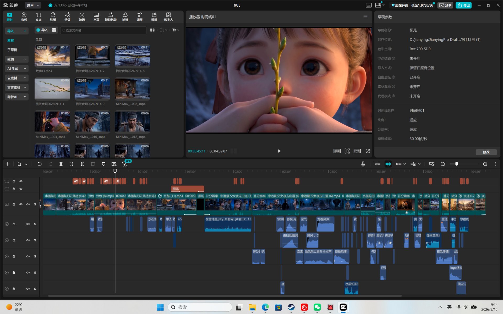Screen dimensions: 503x314
Task: Open the 模板 templates panel
Action: [x=154, y=17]
